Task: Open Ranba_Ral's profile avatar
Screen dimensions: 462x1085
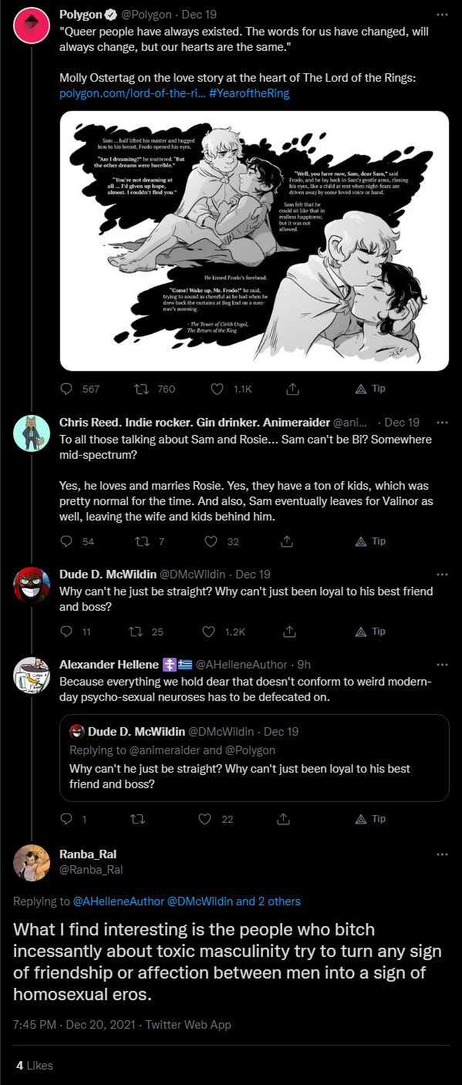Action: tap(32, 861)
